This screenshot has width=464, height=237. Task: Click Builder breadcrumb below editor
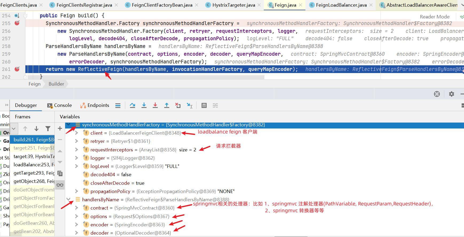[x=56, y=84]
